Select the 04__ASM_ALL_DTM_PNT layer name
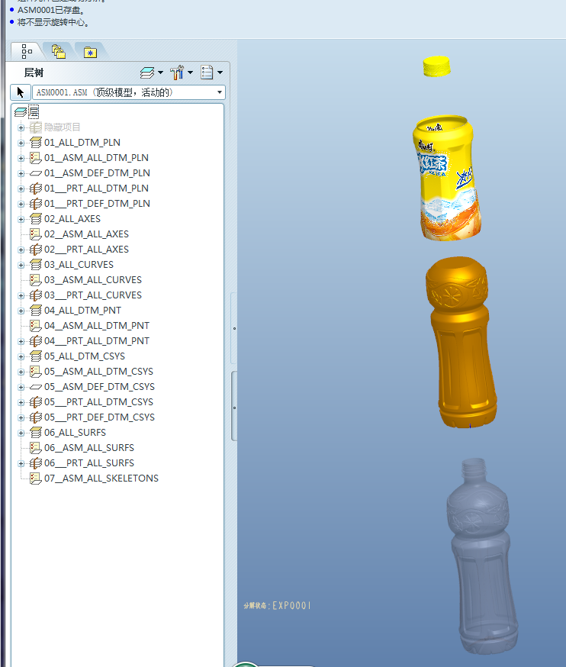Viewport: 566px width, 667px height. [x=97, y=326]
